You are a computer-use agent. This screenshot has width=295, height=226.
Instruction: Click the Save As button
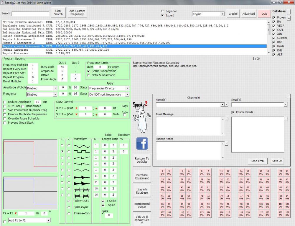coord(277,161)
